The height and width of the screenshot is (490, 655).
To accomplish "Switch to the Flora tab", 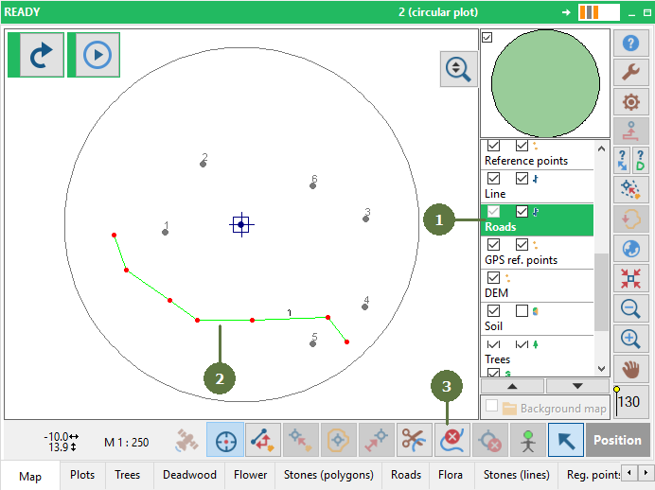I will (x=451, y=475).
